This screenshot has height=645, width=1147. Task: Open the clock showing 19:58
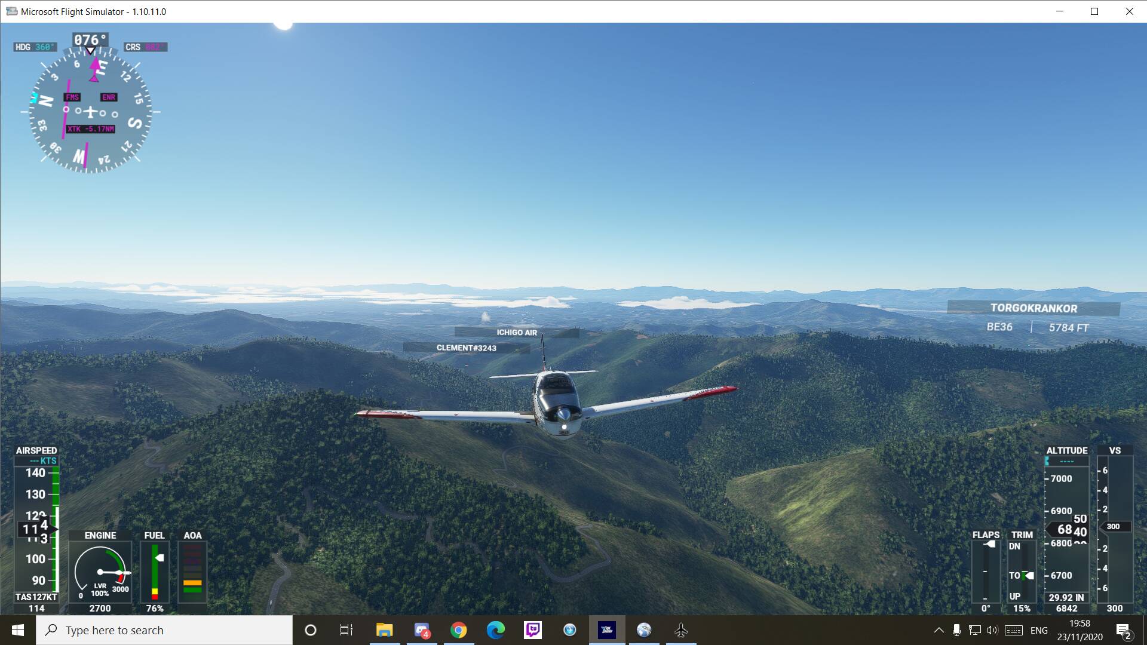1079,623
